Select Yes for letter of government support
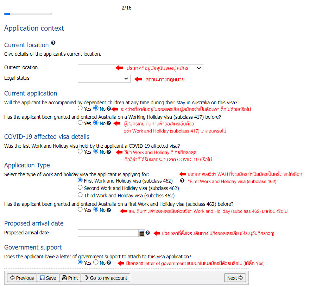The height and width of the screenshot is (289, 310). pos(80,262)
